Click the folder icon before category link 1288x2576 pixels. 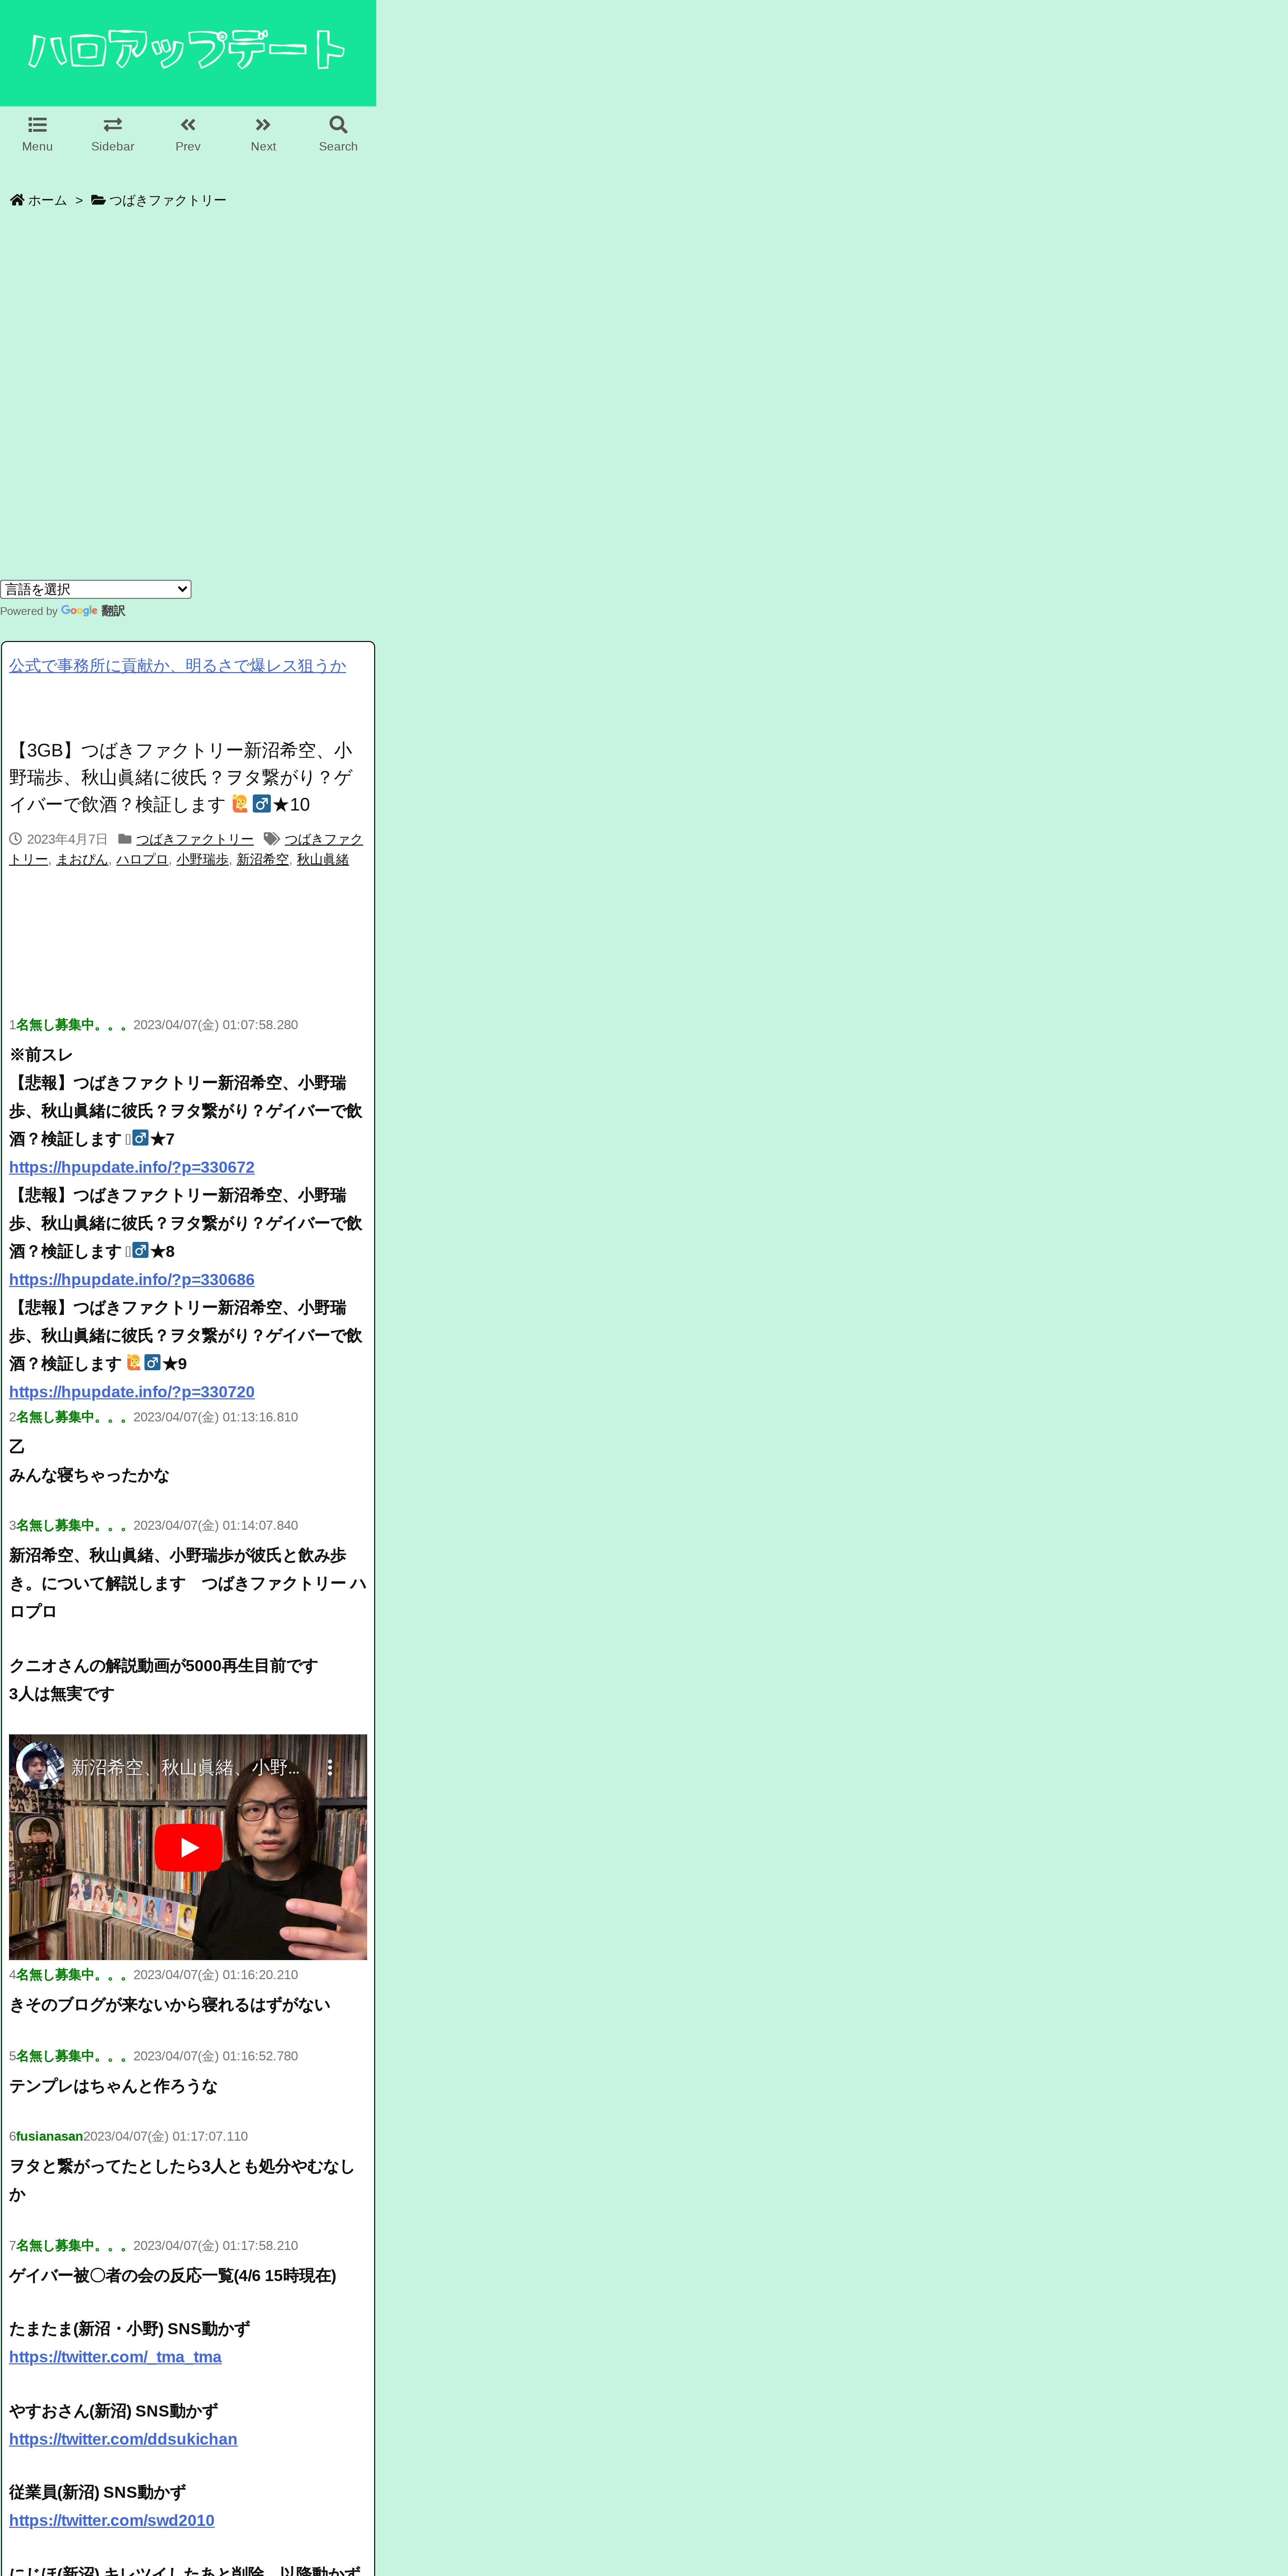[x=125, y=839]
